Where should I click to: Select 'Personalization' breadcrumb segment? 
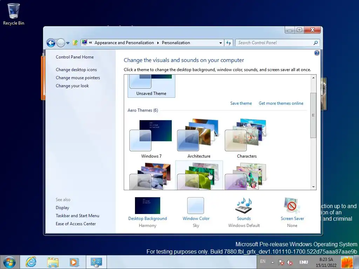point(176,43)
